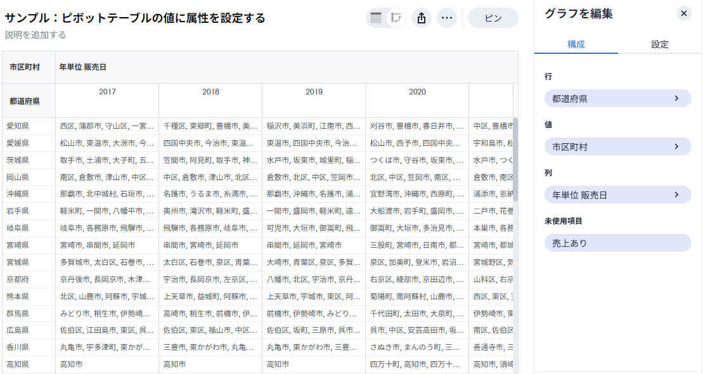Click the table vertical scrollbar

515,158
